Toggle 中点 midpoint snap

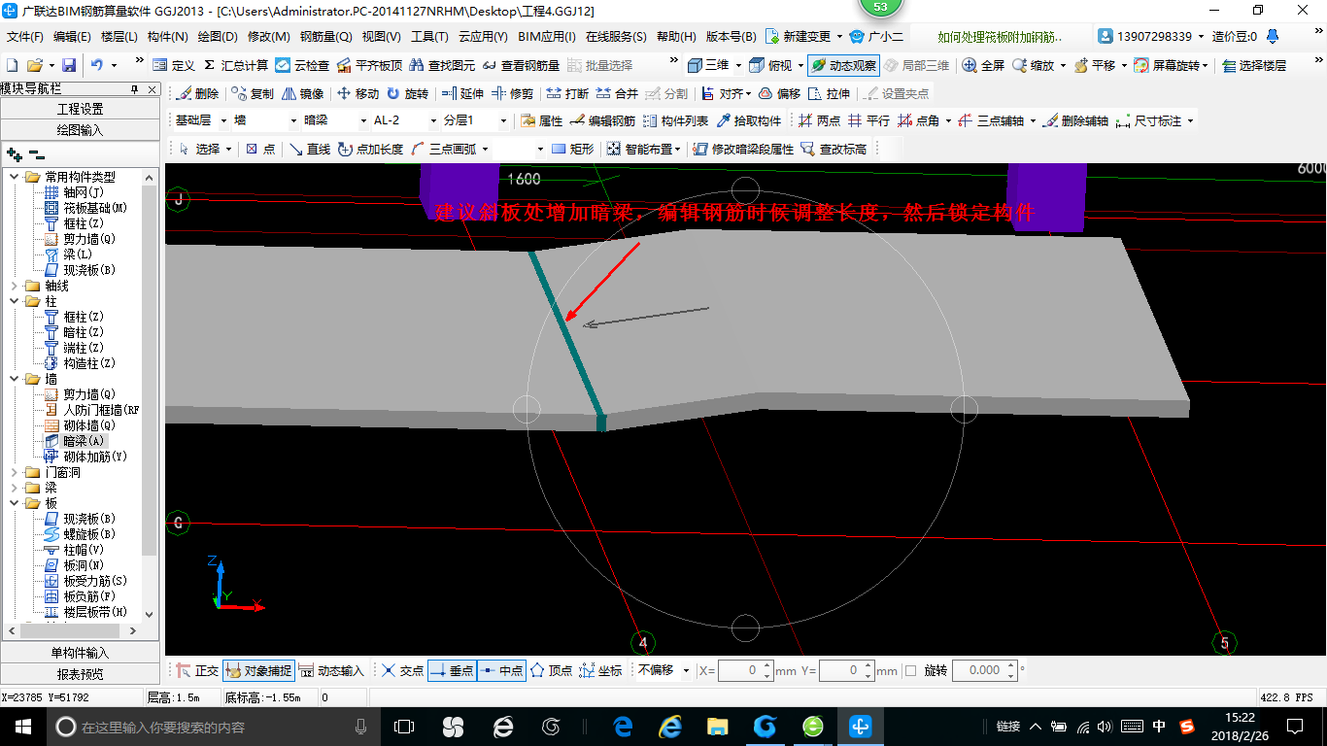(501, 670)
